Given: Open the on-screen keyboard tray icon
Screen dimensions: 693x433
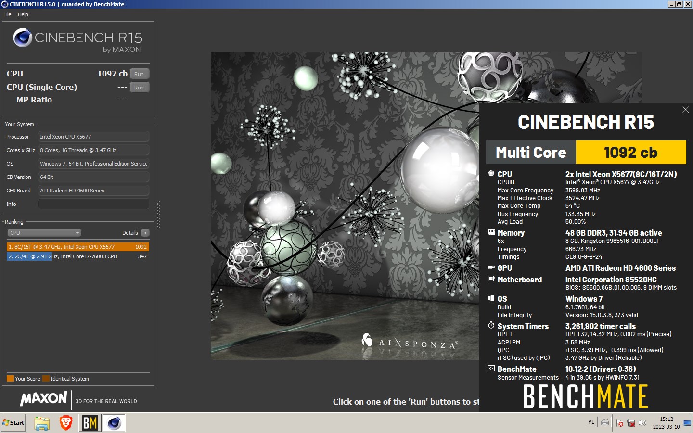Looking at the screenshot, I should click(x=605, y=422).
